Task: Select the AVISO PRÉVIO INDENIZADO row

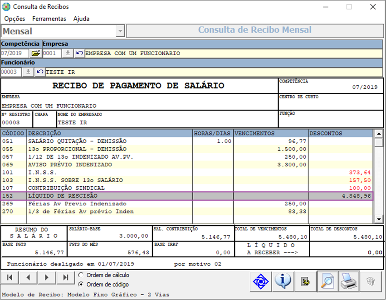Action: pyautogui.click(x=187, y=165)
